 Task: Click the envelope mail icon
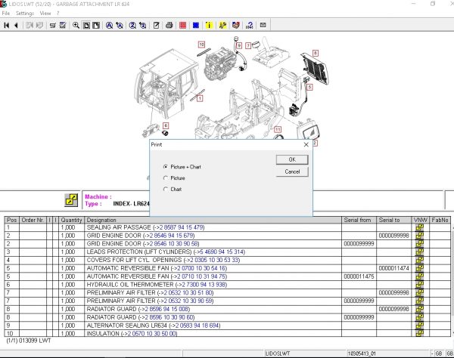pos(263,25)
